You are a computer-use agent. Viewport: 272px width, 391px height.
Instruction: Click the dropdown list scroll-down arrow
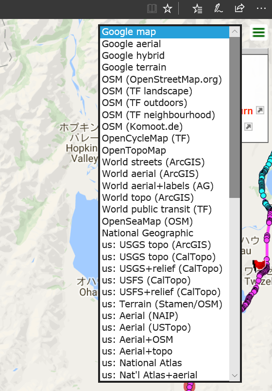pyautogui.click(x=235, y=375)
